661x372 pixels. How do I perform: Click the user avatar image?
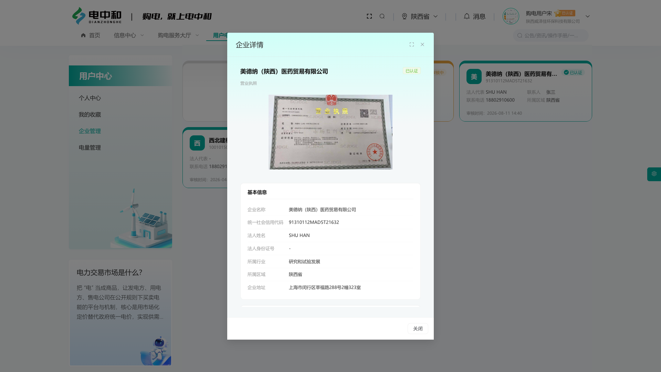coord(511,16)
